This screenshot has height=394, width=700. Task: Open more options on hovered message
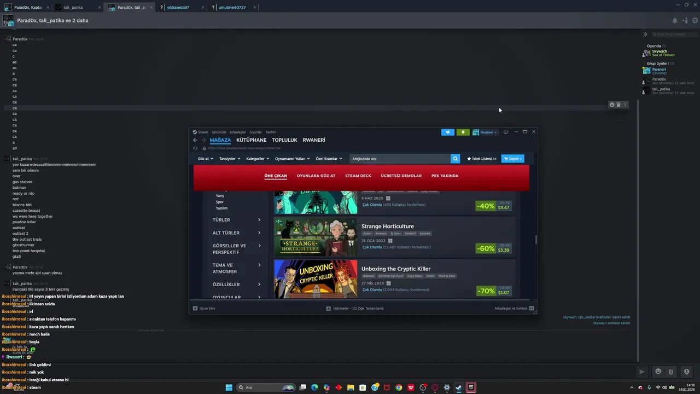[625, 105]
